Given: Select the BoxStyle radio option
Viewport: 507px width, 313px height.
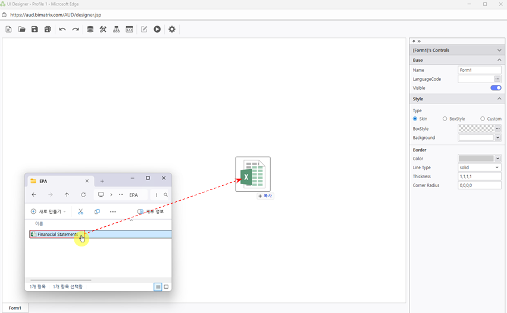Looking at the screenshot, I should 445,119.
